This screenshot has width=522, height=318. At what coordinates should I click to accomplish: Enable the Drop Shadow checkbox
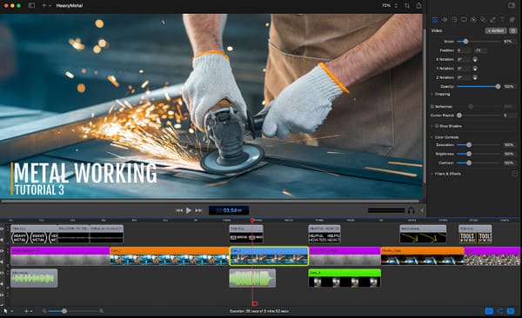pyautogui.click(x=437, y=126)
